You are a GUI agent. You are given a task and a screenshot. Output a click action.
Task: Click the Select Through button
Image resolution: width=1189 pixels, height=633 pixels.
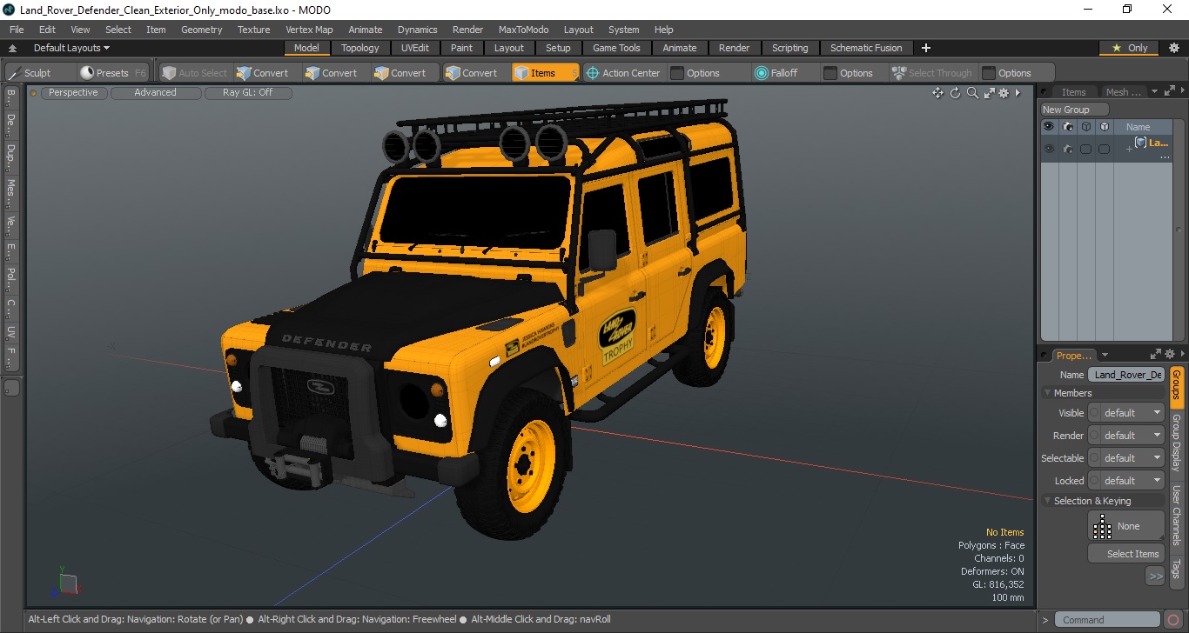[932, 73]
